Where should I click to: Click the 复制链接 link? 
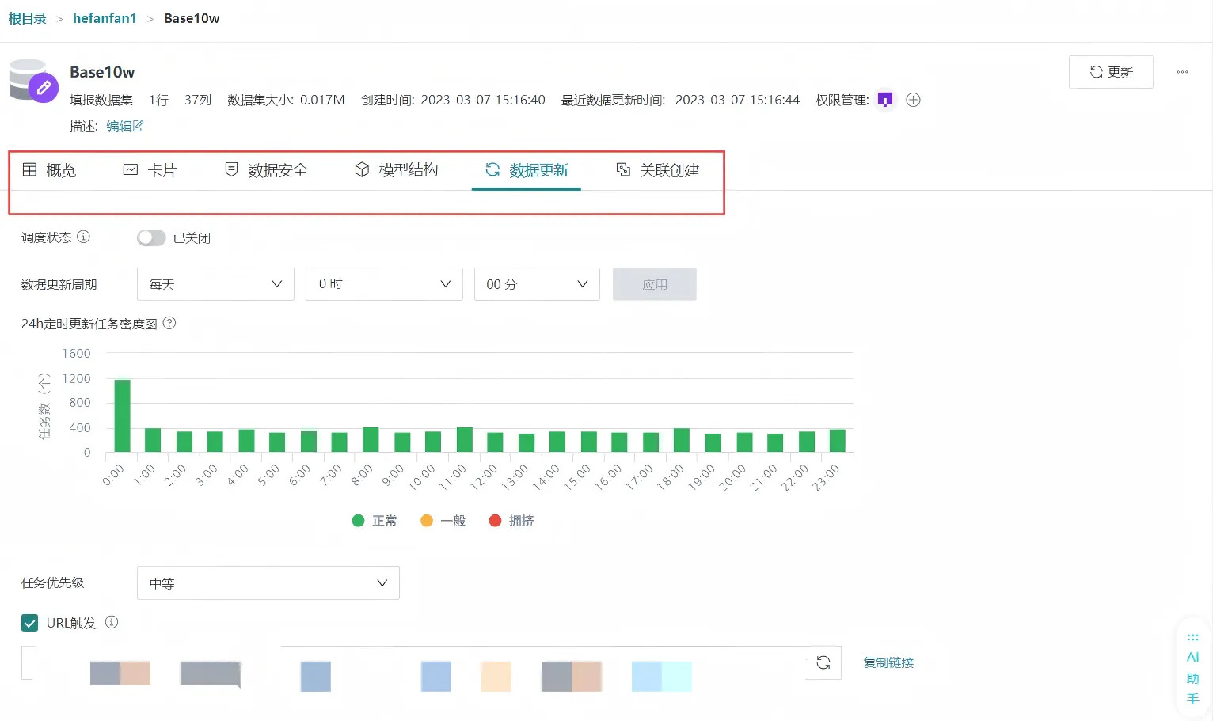(x=888, y=662)
